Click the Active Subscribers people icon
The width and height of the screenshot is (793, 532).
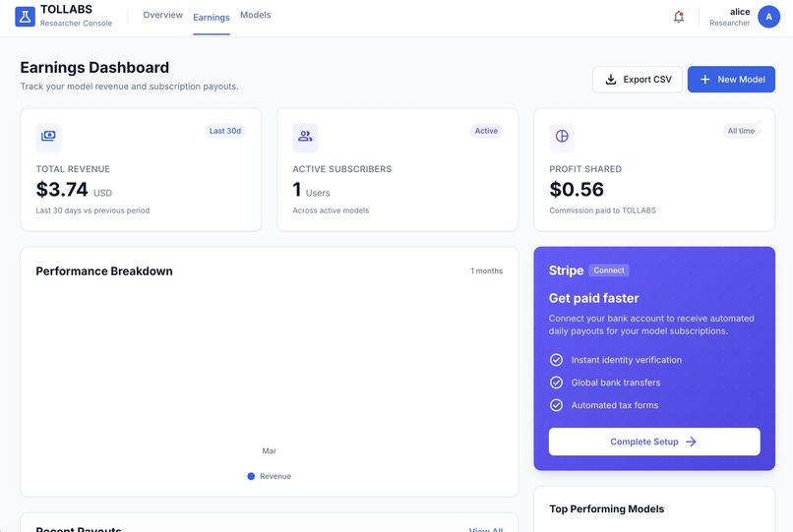pyautogui.click(x=305, y=137)
